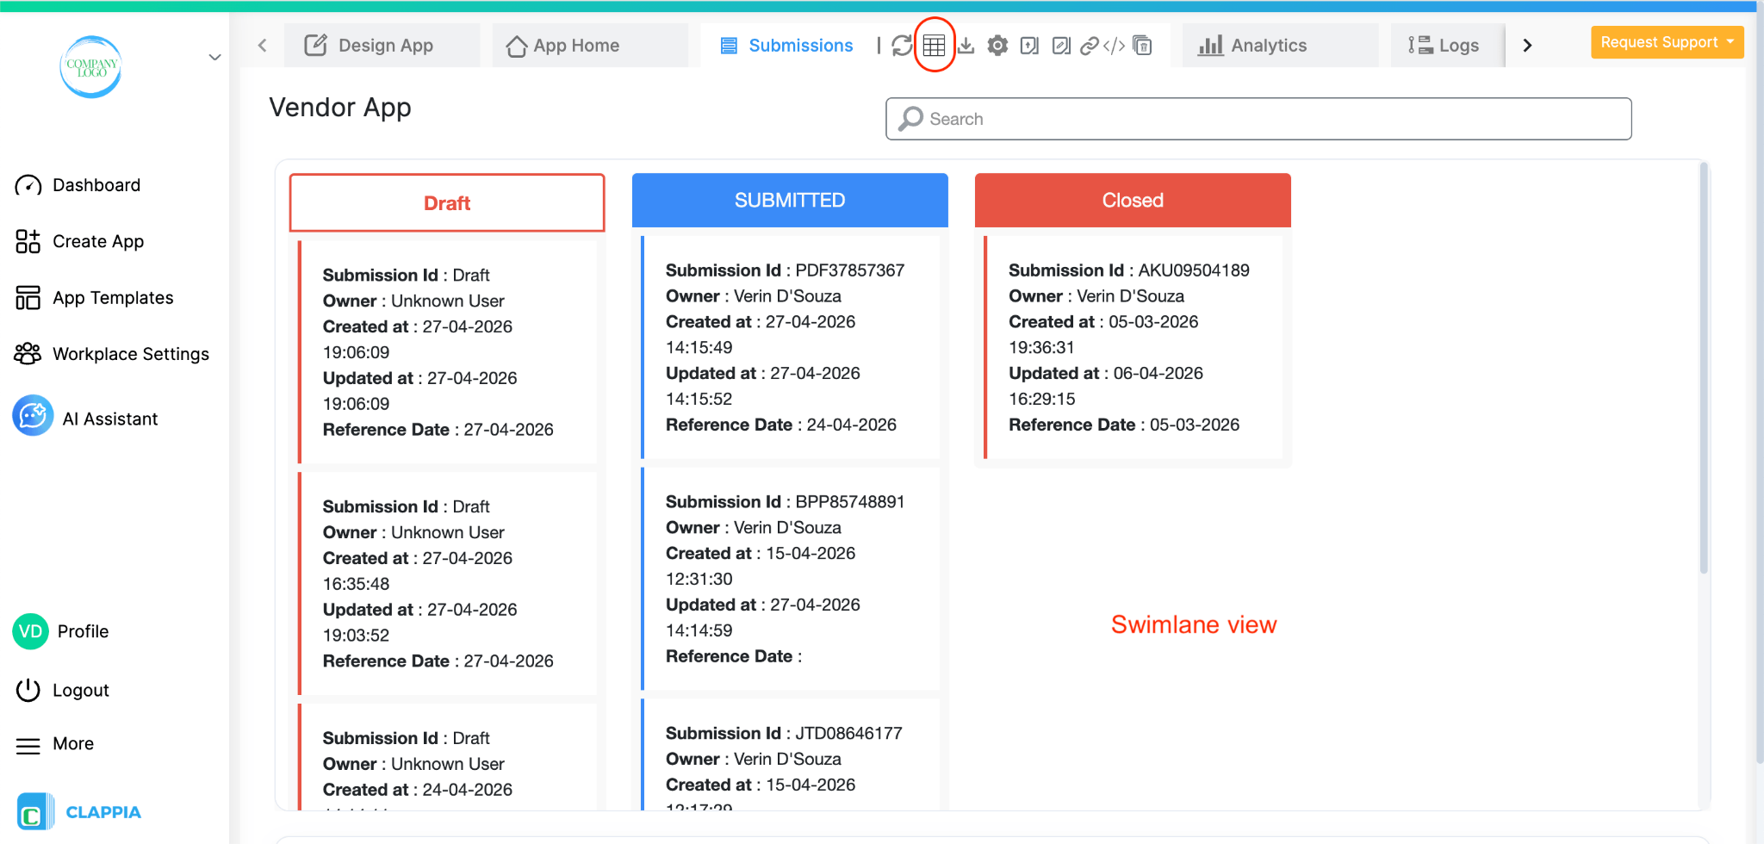The width and height of the screenshot is (1764, 844).
Task: Collapse the toolbar using the left chevron
Action: pos(262,45)
